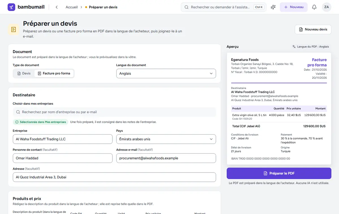Click 21 jours delivery time
The image size is (339, 214).
pyautogui.click(x=236, y=151)
